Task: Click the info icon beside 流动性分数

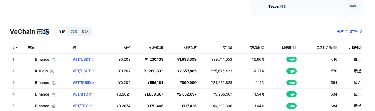Action: 335,48
